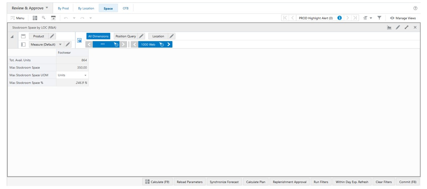Switch to the By Prod tab
Viewport: 427px width, 189px height.
(x=63, y=8)
